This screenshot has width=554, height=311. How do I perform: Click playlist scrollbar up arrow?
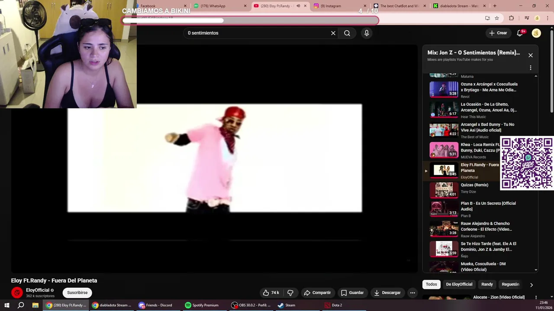pyautogui.click(x=536, y=76)
